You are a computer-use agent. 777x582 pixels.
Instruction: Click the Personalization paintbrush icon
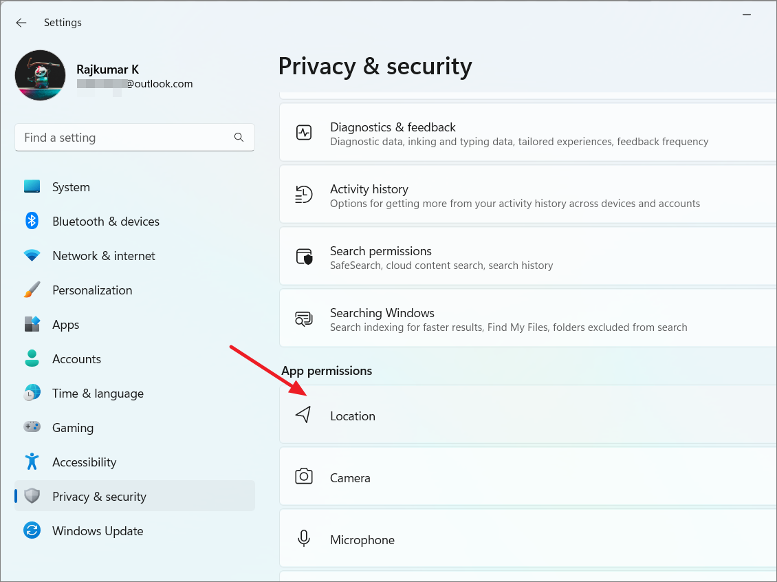[32, 290]
